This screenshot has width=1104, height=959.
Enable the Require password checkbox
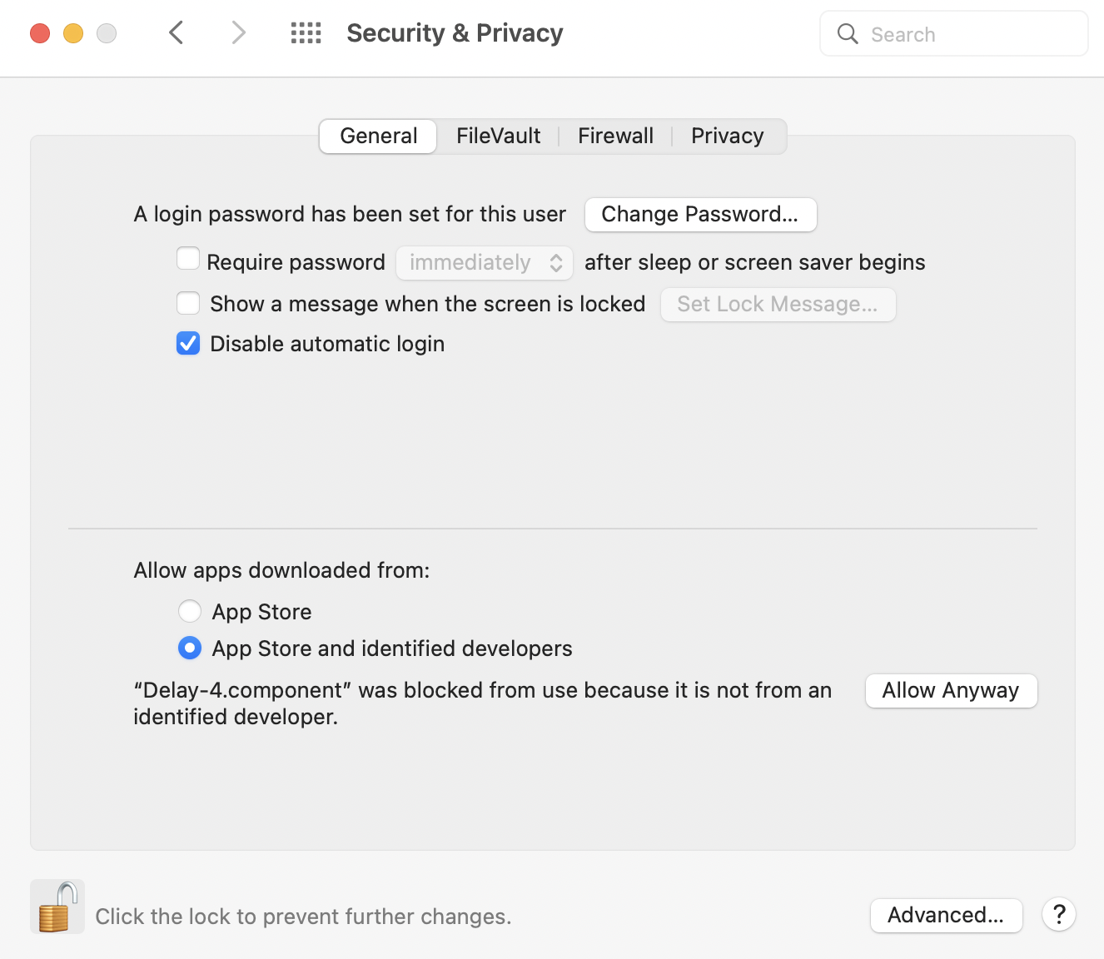pos(188,260)
